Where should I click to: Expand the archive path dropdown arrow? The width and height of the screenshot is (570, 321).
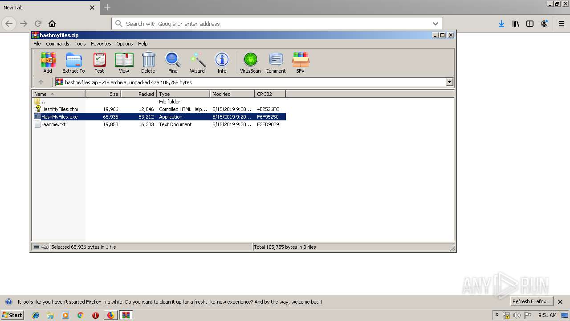(449, 82)
